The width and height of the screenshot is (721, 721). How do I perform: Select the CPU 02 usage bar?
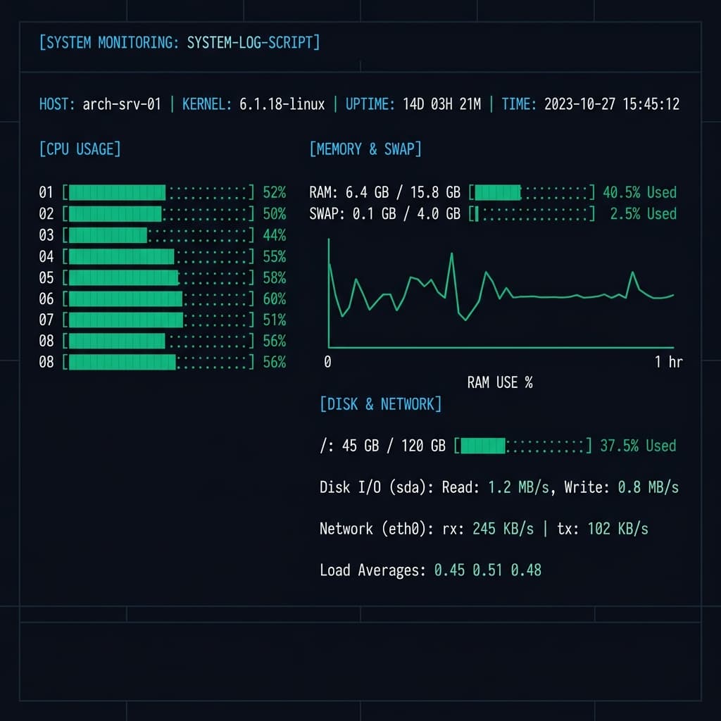point(158,214)
